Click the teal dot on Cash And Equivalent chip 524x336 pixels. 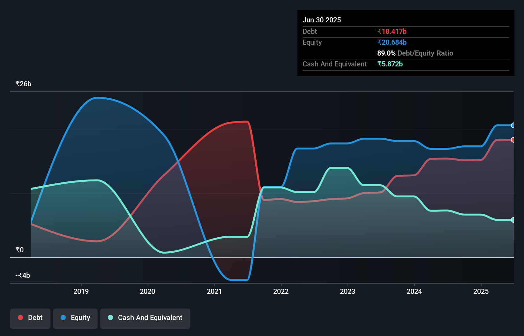point(110,317)
